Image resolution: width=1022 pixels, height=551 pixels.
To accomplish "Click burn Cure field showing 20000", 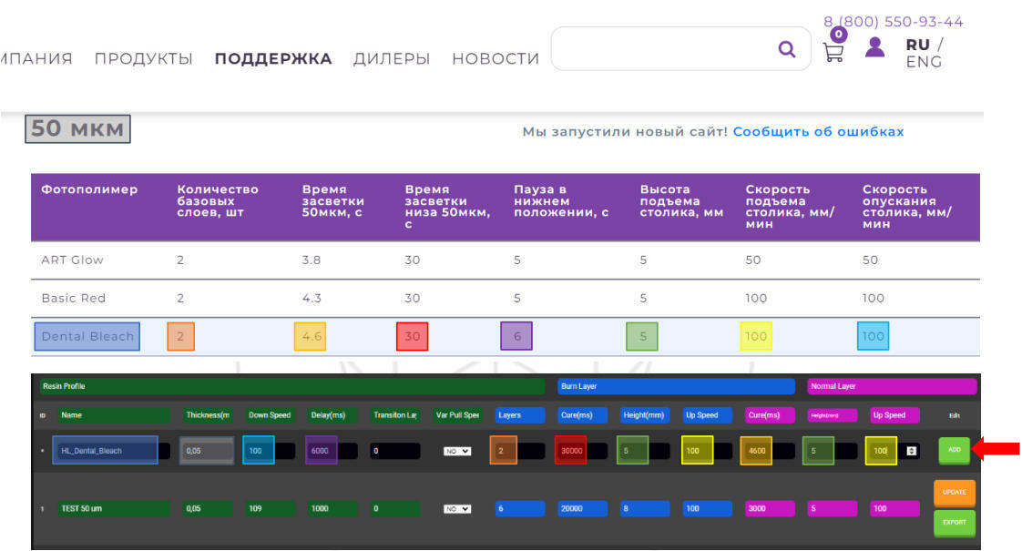I will [x=582, y=508].
